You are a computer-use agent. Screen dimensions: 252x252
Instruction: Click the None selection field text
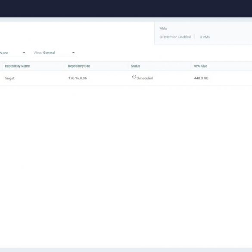click(x=4, y=53)
